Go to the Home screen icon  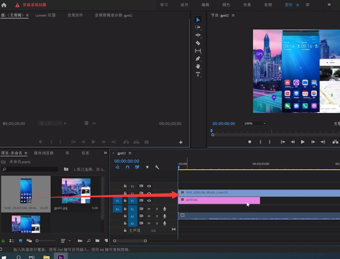(x=4, y=5)
